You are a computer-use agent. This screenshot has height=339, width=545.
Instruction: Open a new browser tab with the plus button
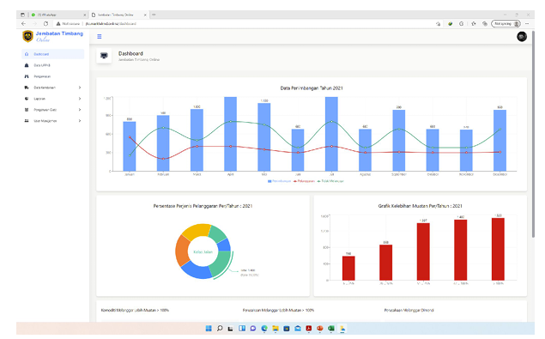154,15
